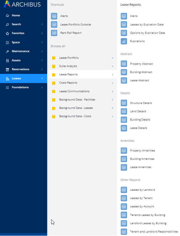Open the Lease Portfolio Console shortcut
Viewport: 180px width, 236px height.
(75, 25)
